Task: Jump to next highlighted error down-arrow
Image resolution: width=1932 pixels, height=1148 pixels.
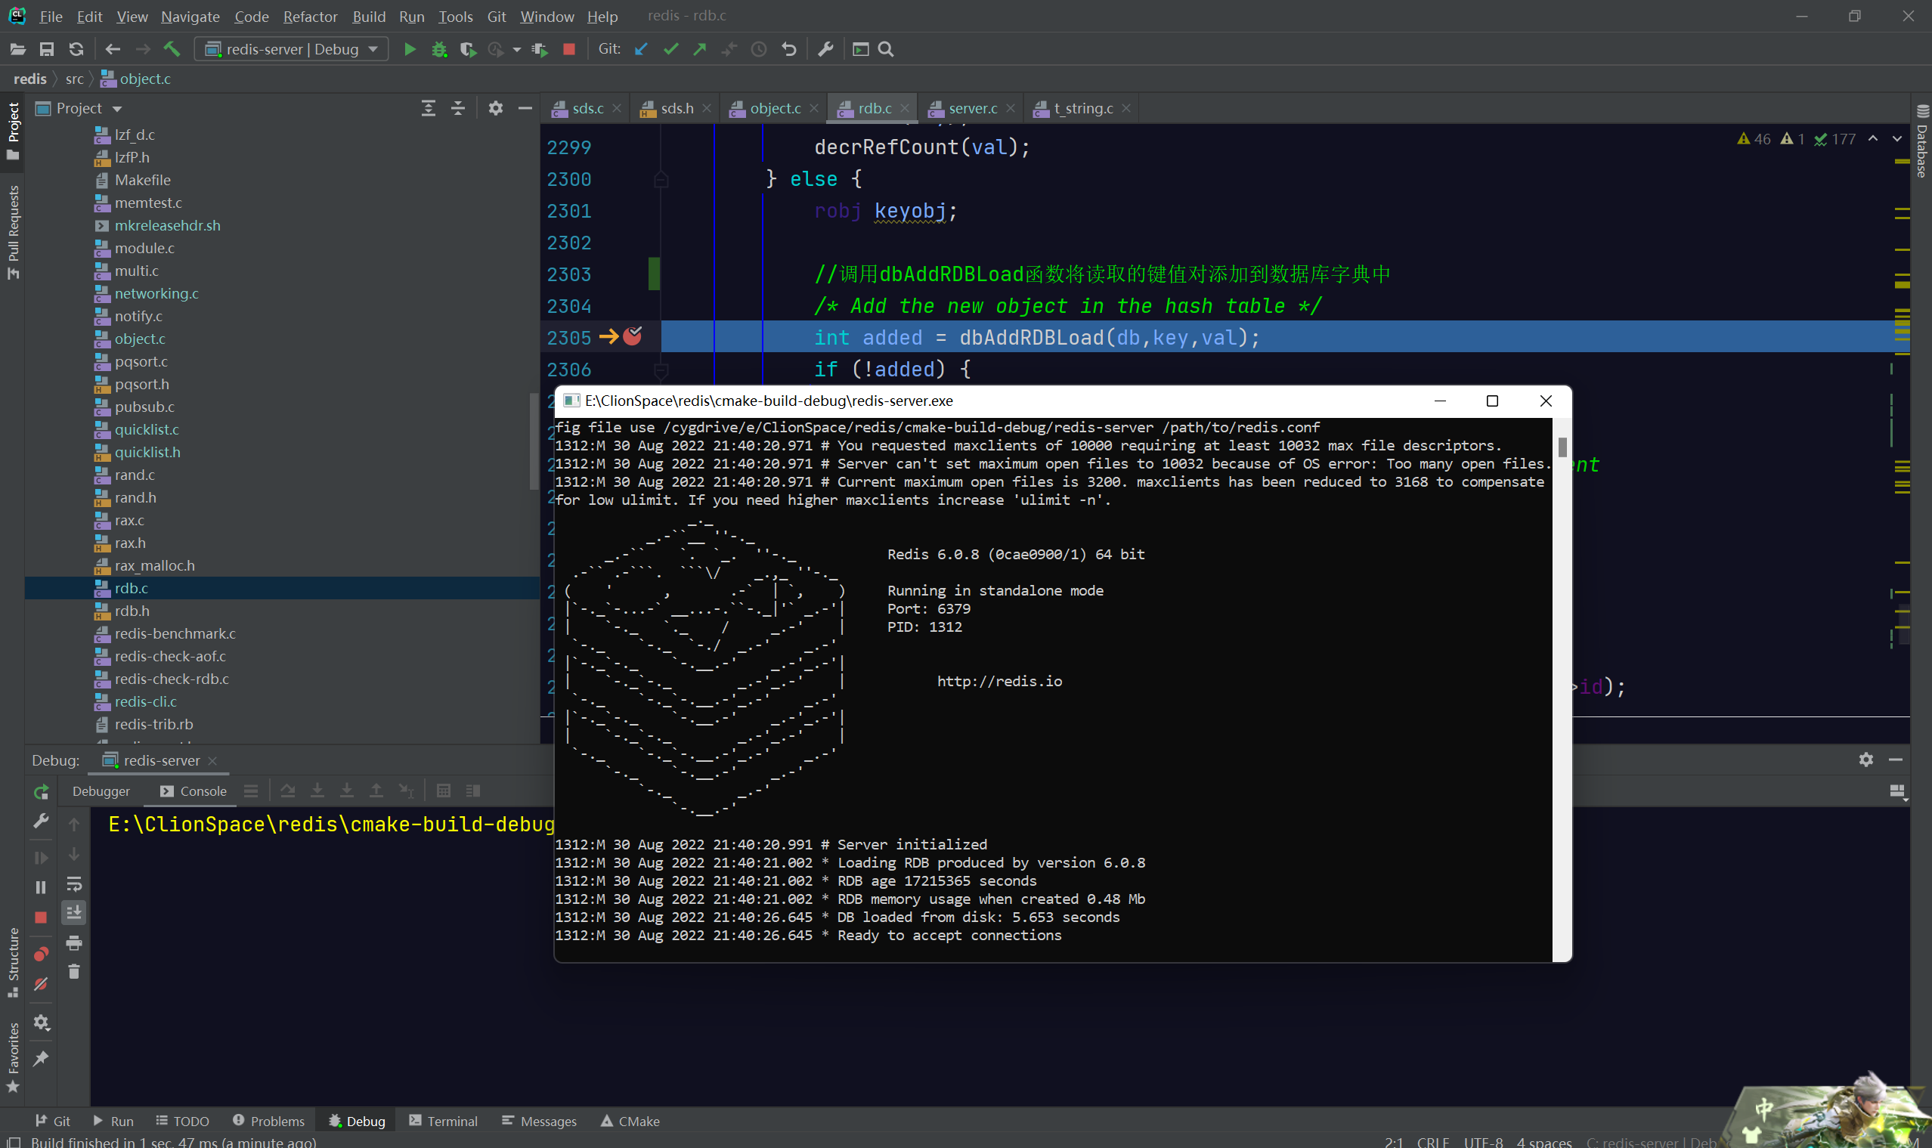Action: [1896, 139]
